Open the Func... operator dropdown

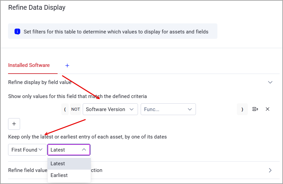168,109
